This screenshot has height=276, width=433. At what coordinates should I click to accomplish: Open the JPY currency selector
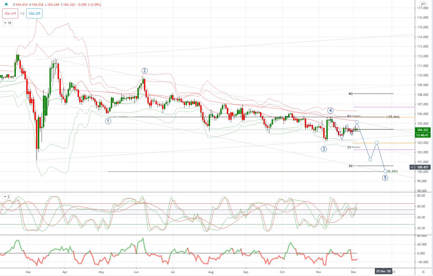(423, 4)
